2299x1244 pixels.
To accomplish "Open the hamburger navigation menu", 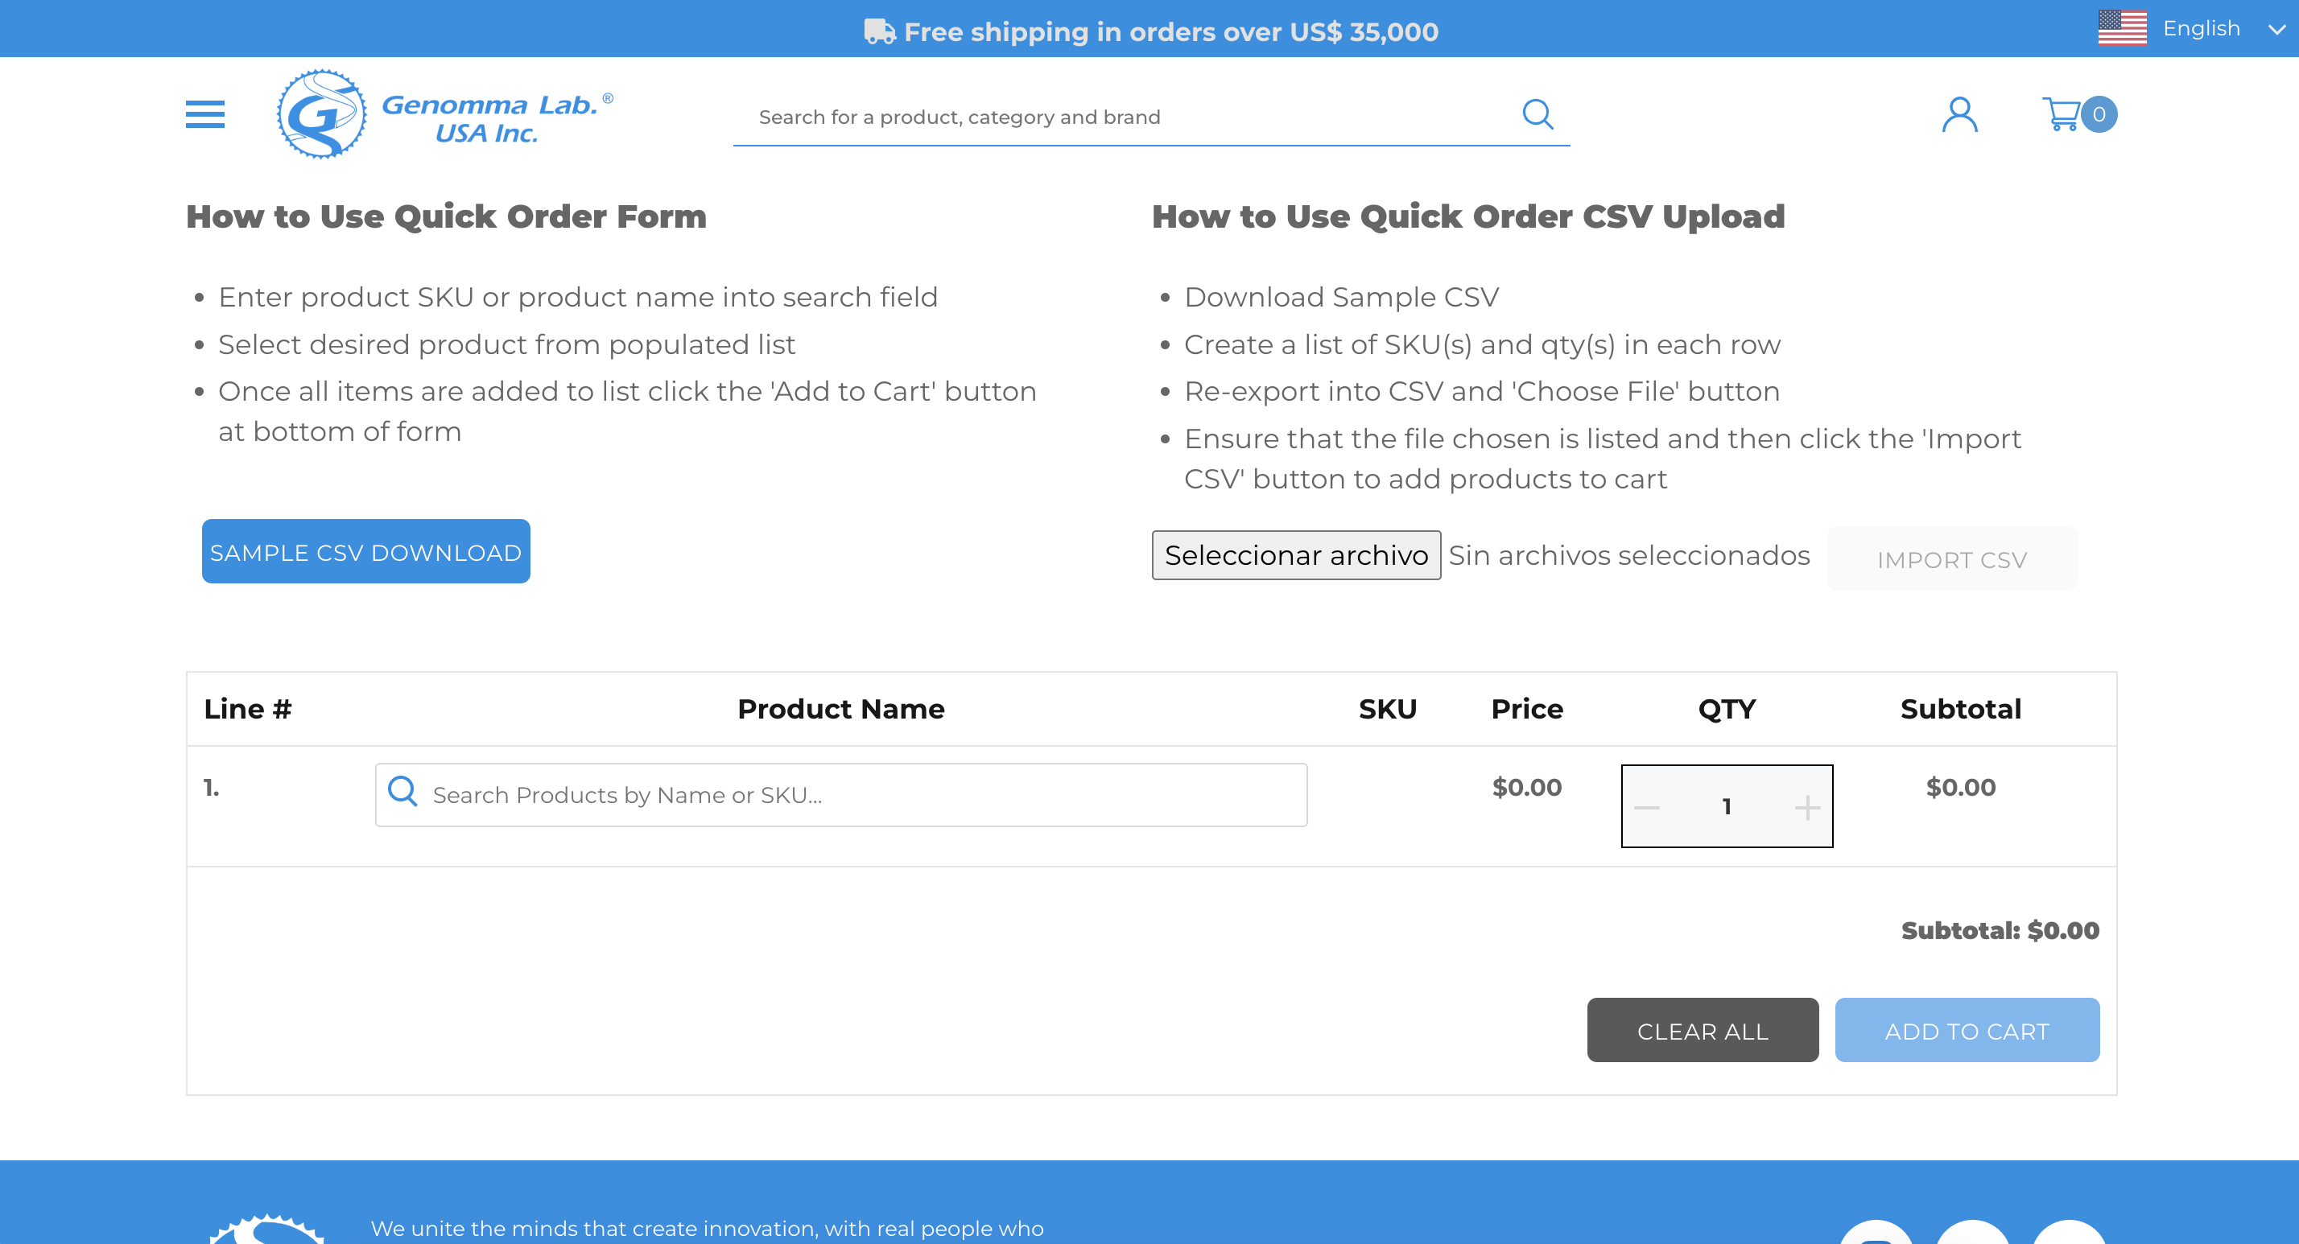I will pyautogui.click(x=204, y=114).
